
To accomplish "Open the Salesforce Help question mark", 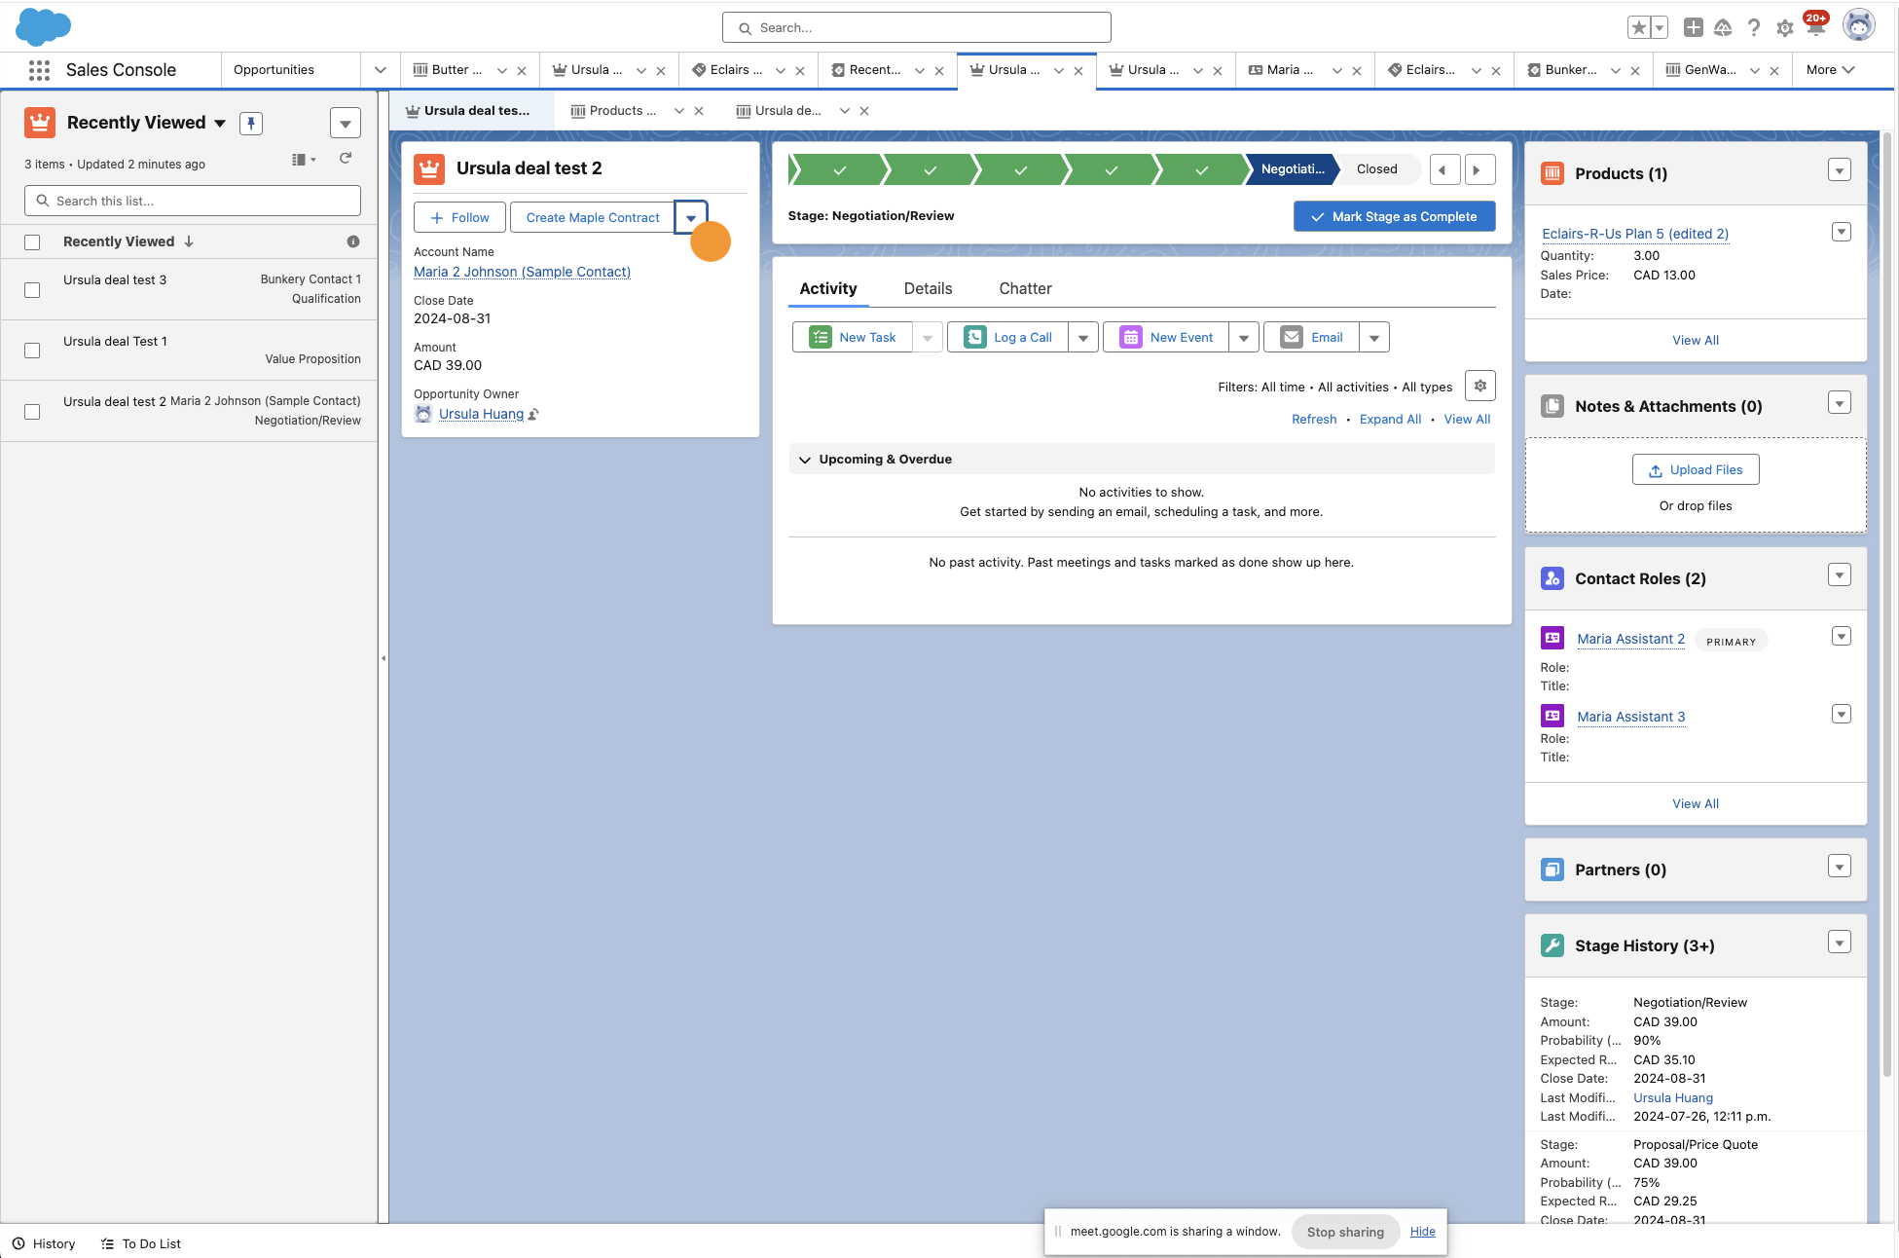I will [1754, 28].
